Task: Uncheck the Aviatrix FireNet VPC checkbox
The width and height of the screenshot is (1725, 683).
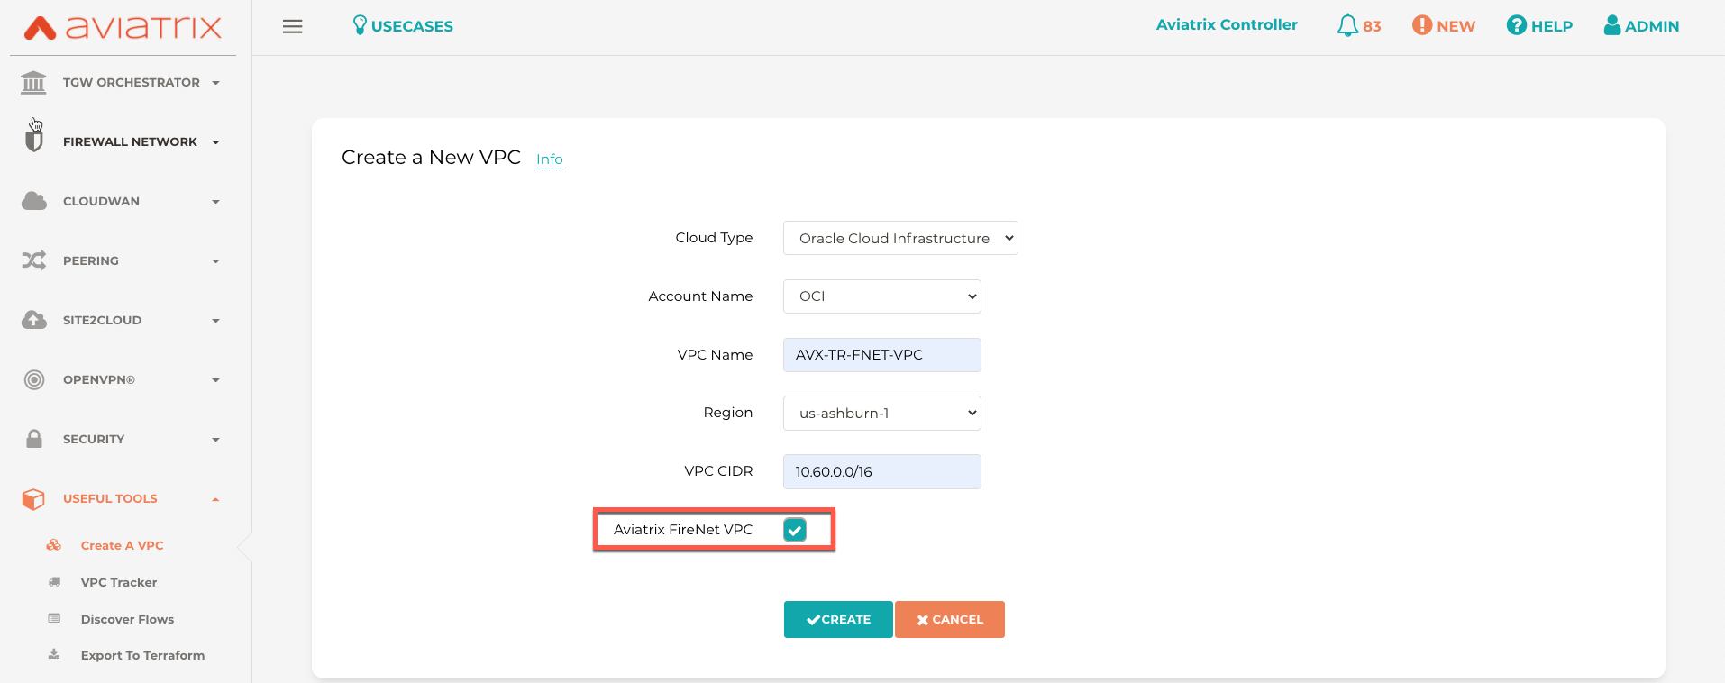Action: (x=795, y=530)
